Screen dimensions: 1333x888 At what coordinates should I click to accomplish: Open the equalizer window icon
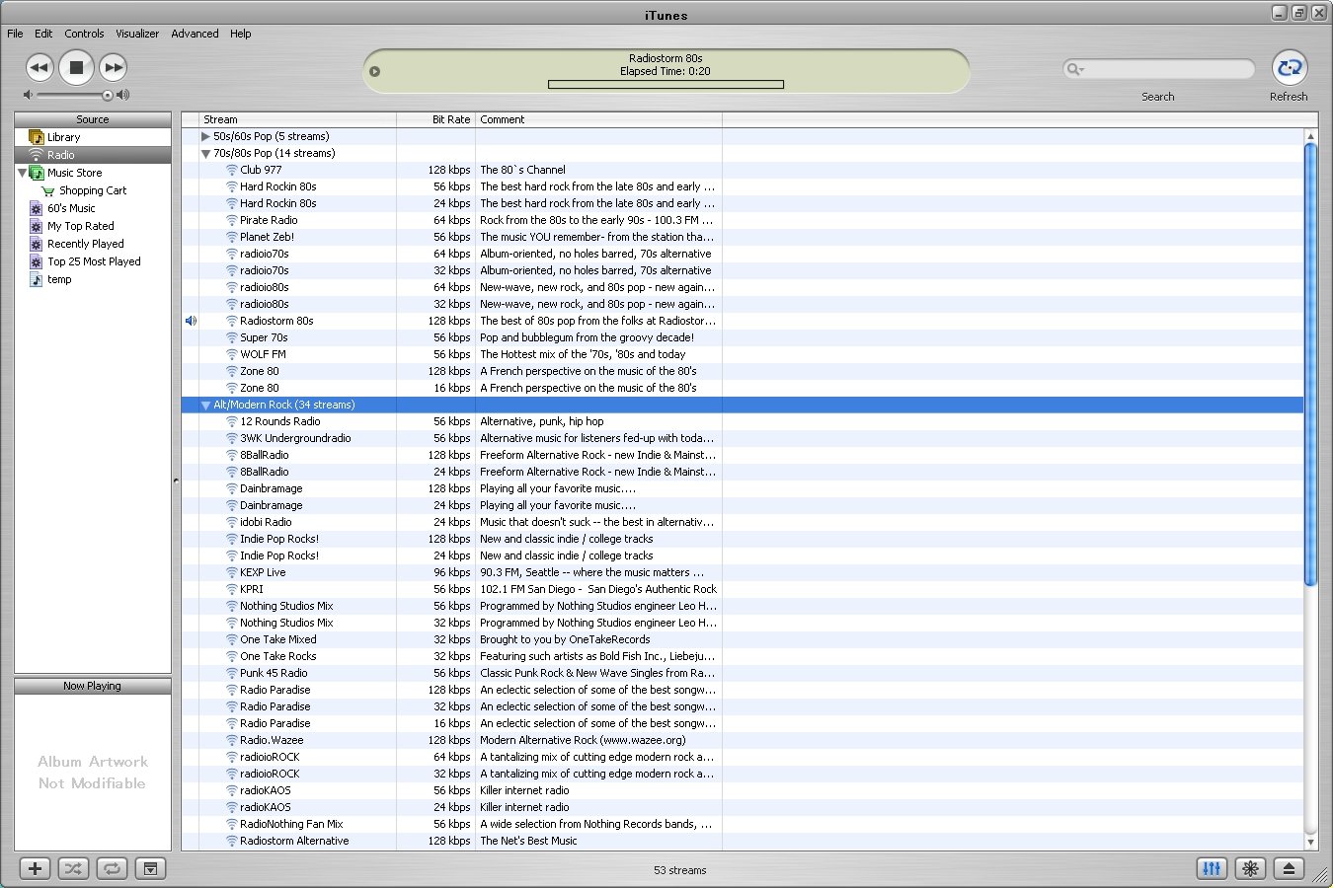coord(1212,868)
